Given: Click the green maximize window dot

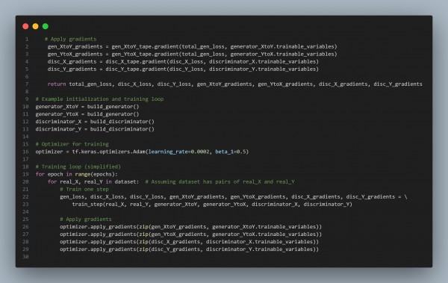Looking at the screenshot, I should tap(46, 26).
